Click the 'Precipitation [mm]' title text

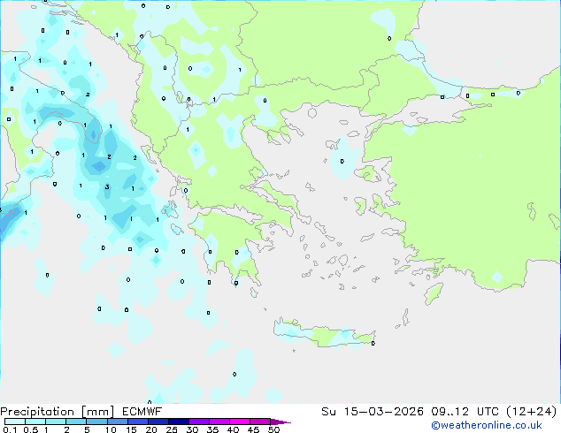pos(58,412)
